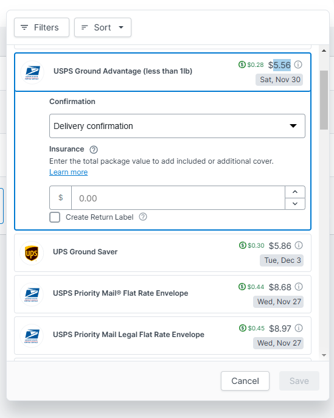
Task: Open the Sort dropdown
Action: (103, 27)
